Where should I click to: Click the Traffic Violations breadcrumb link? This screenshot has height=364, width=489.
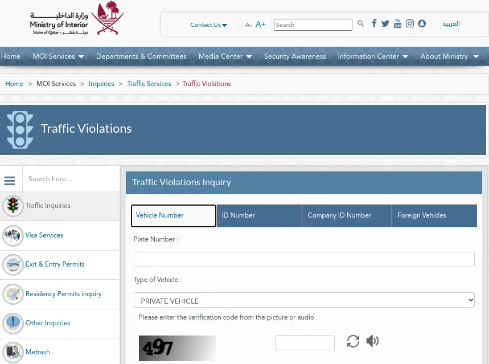click(207, 84)
